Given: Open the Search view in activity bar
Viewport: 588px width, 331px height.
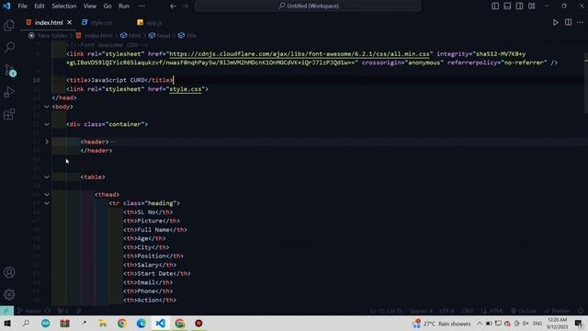Looking at the screenshot, I should 9,47.
